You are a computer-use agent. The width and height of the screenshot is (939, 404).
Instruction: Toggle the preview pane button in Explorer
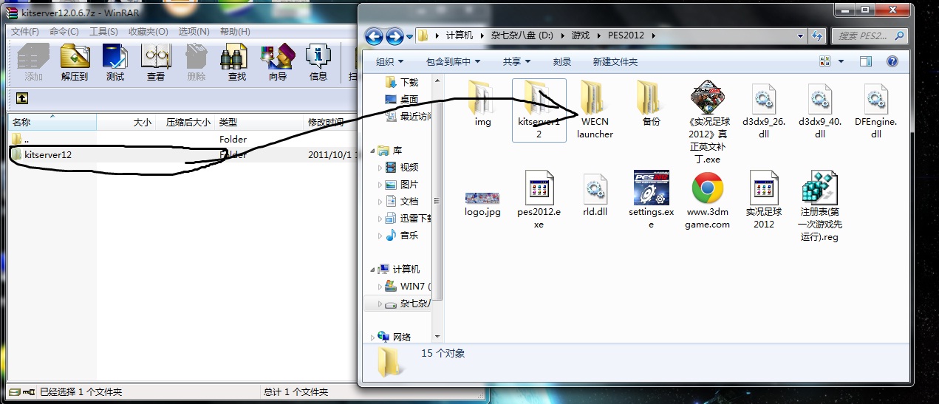866,62
